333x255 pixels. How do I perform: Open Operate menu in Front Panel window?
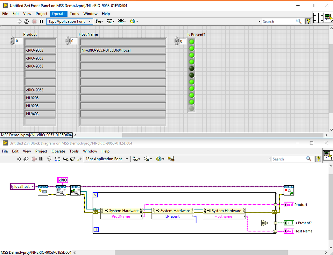[59, 14]
